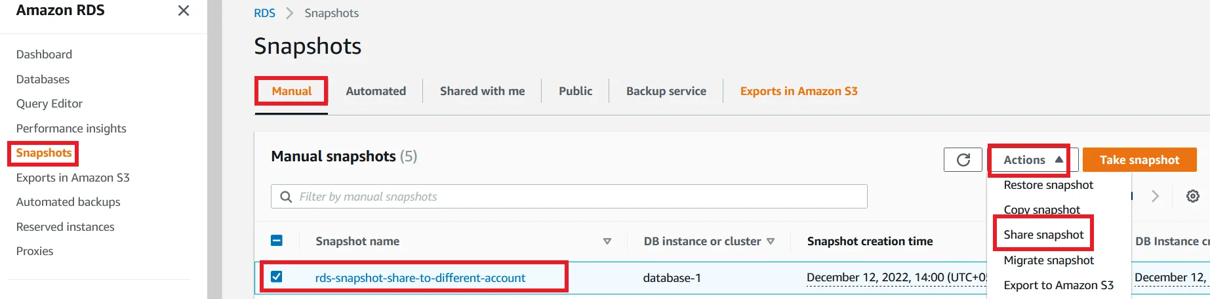The width and height of the screenshot is (1210, 299).
Task: Open Query Editor in the sidebar
Action: coord(49,104)
